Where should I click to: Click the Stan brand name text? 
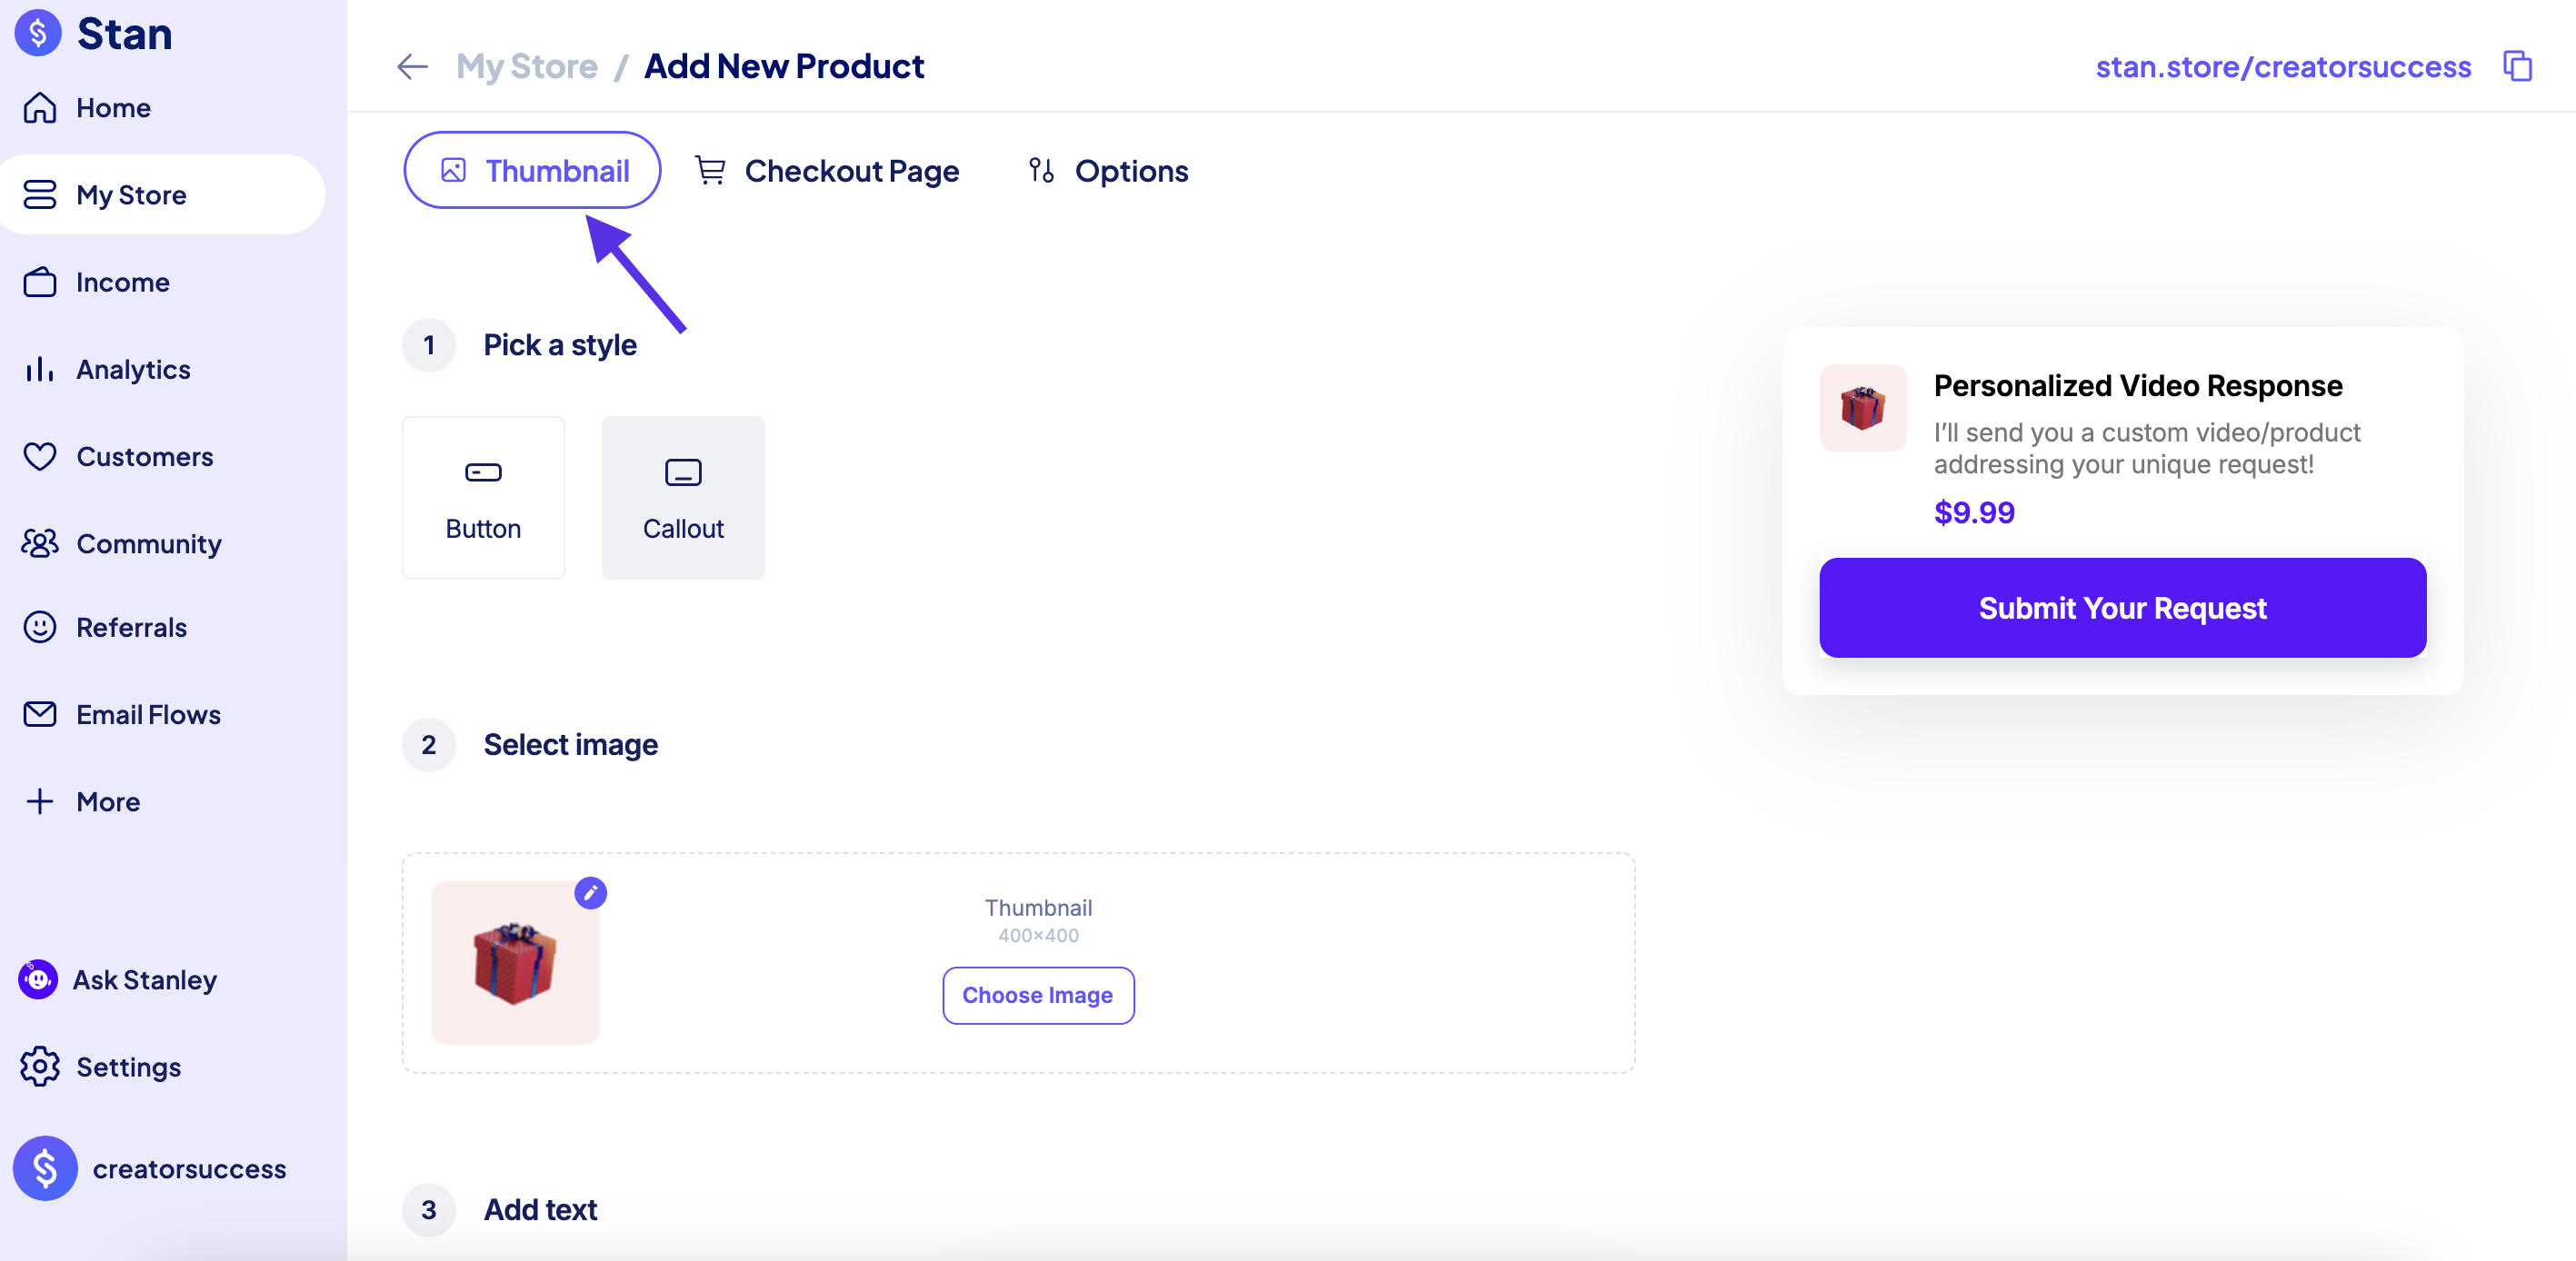(125, 34)
